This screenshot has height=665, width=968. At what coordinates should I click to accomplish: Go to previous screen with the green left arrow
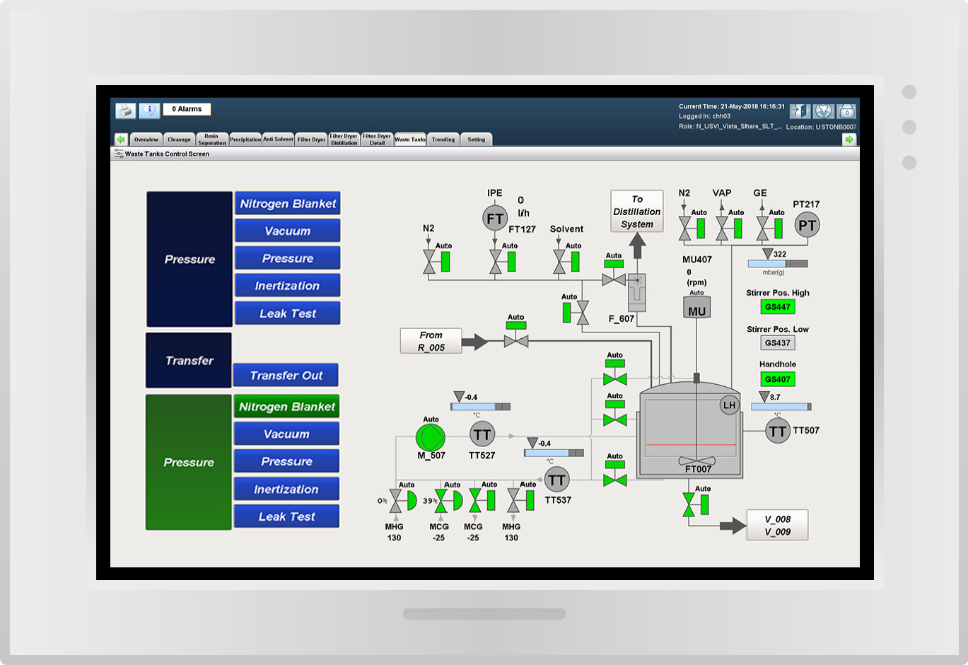[121, 139]
